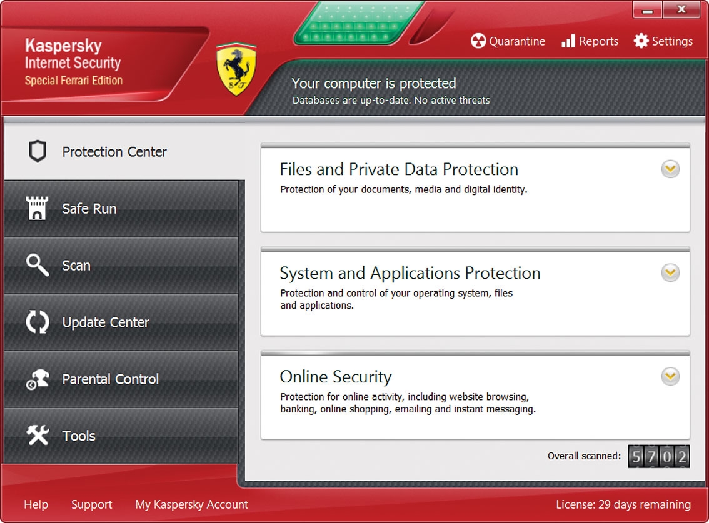The width and height of the screenshot is (709, 523).
Task: Open the Help link
Action: pyautogui.click(x=36, y=504)
